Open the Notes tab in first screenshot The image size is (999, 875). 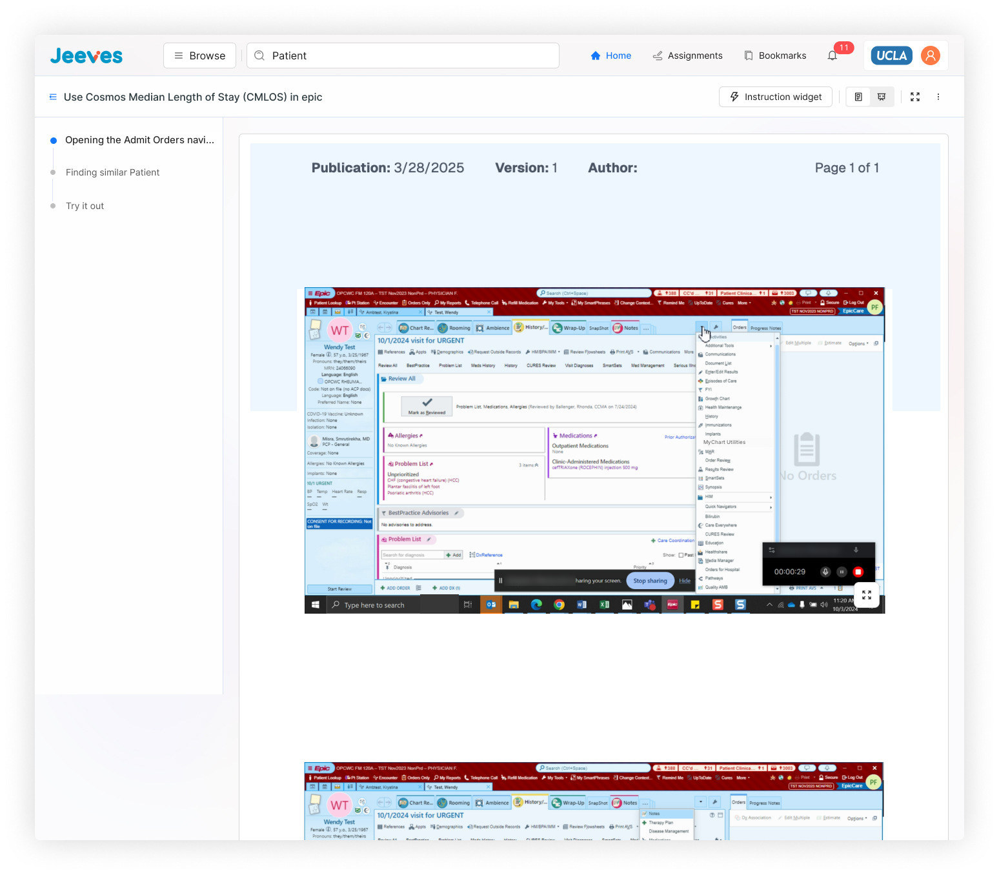pyautogui.click(x=625, y=328)
